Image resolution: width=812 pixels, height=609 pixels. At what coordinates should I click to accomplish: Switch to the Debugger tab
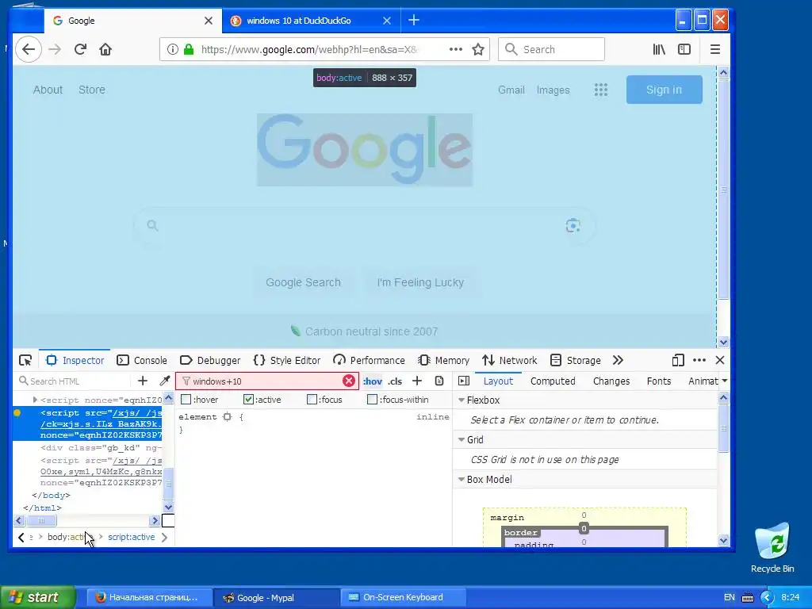click(x=210, y=361)
